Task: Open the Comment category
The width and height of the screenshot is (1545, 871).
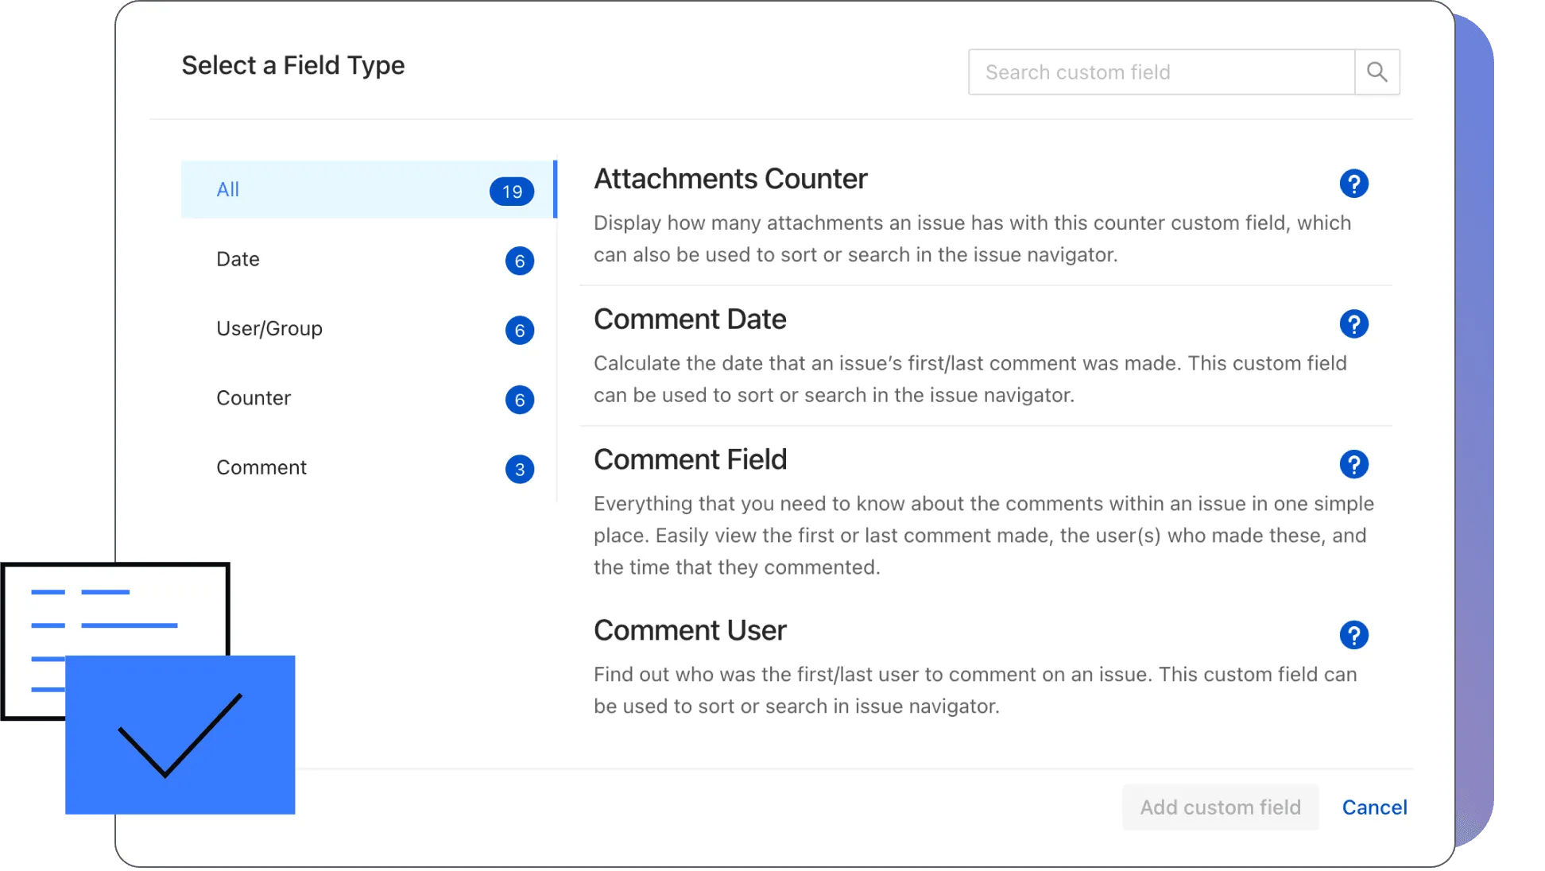Action: click(x=261, y=467)
